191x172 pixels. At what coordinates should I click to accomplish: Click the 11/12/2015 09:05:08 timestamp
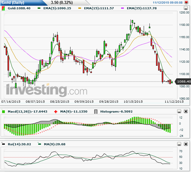(x=168, y=2)
